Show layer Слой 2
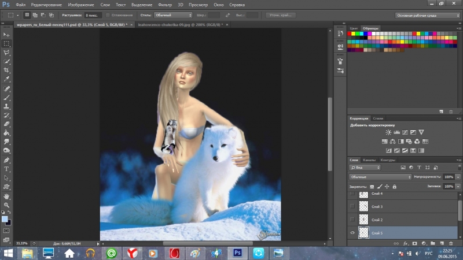 click(352, 220)
